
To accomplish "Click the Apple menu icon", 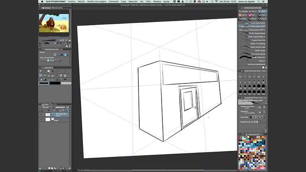I will [x=42, y=2].
